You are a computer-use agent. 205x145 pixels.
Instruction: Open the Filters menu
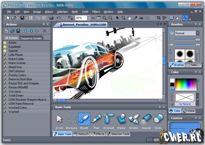pyautogui.click(x=96, y=12)
